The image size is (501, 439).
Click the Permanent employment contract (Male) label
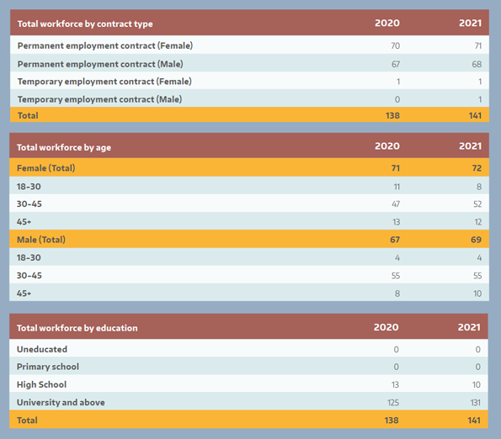[x=100, y=64]
